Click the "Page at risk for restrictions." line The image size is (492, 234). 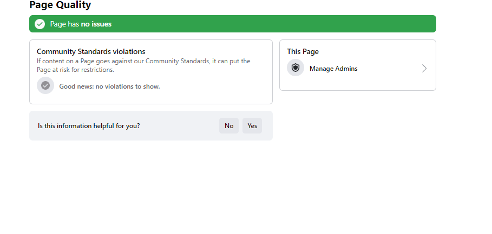[x=75, y=70]
